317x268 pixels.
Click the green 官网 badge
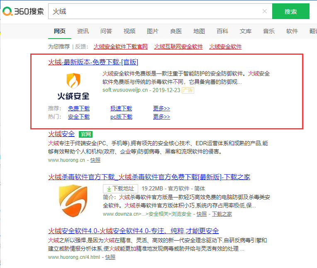pyautogui.click(x=86, y=134)
